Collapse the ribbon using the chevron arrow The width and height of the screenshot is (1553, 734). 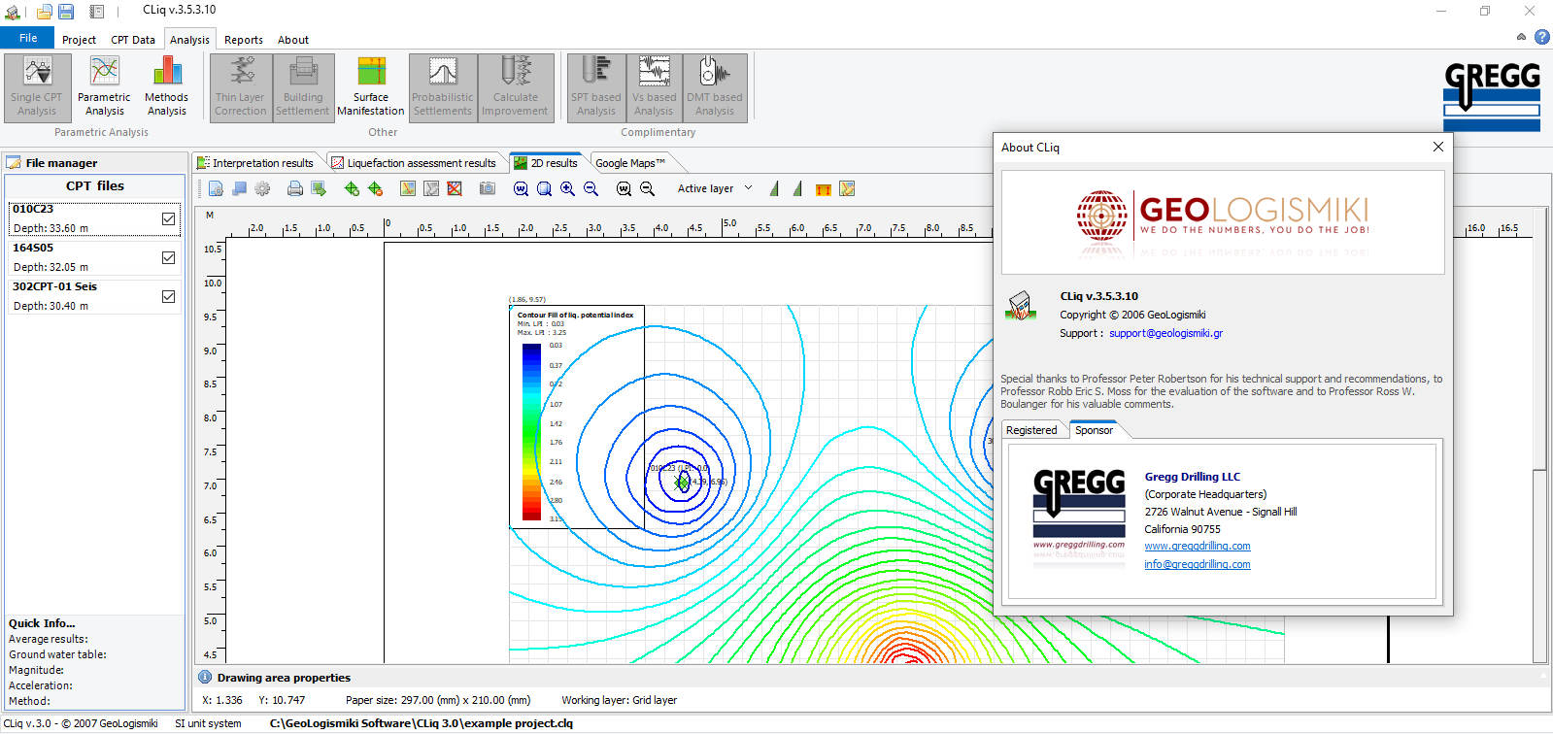coord(1521,37)
